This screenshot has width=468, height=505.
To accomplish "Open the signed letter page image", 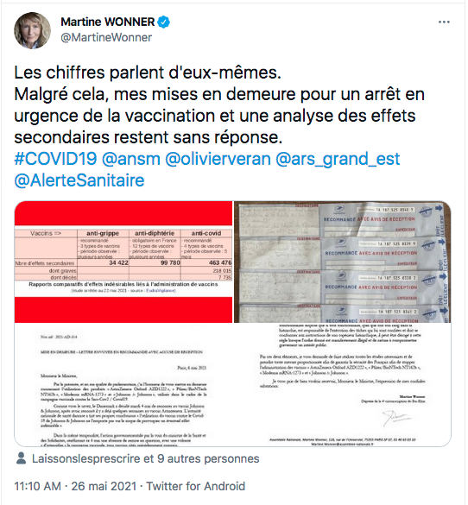I will point(343,385).
